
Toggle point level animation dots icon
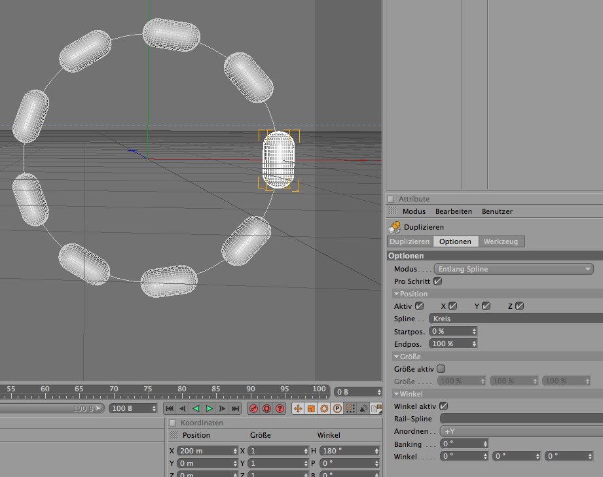(350, 408)
